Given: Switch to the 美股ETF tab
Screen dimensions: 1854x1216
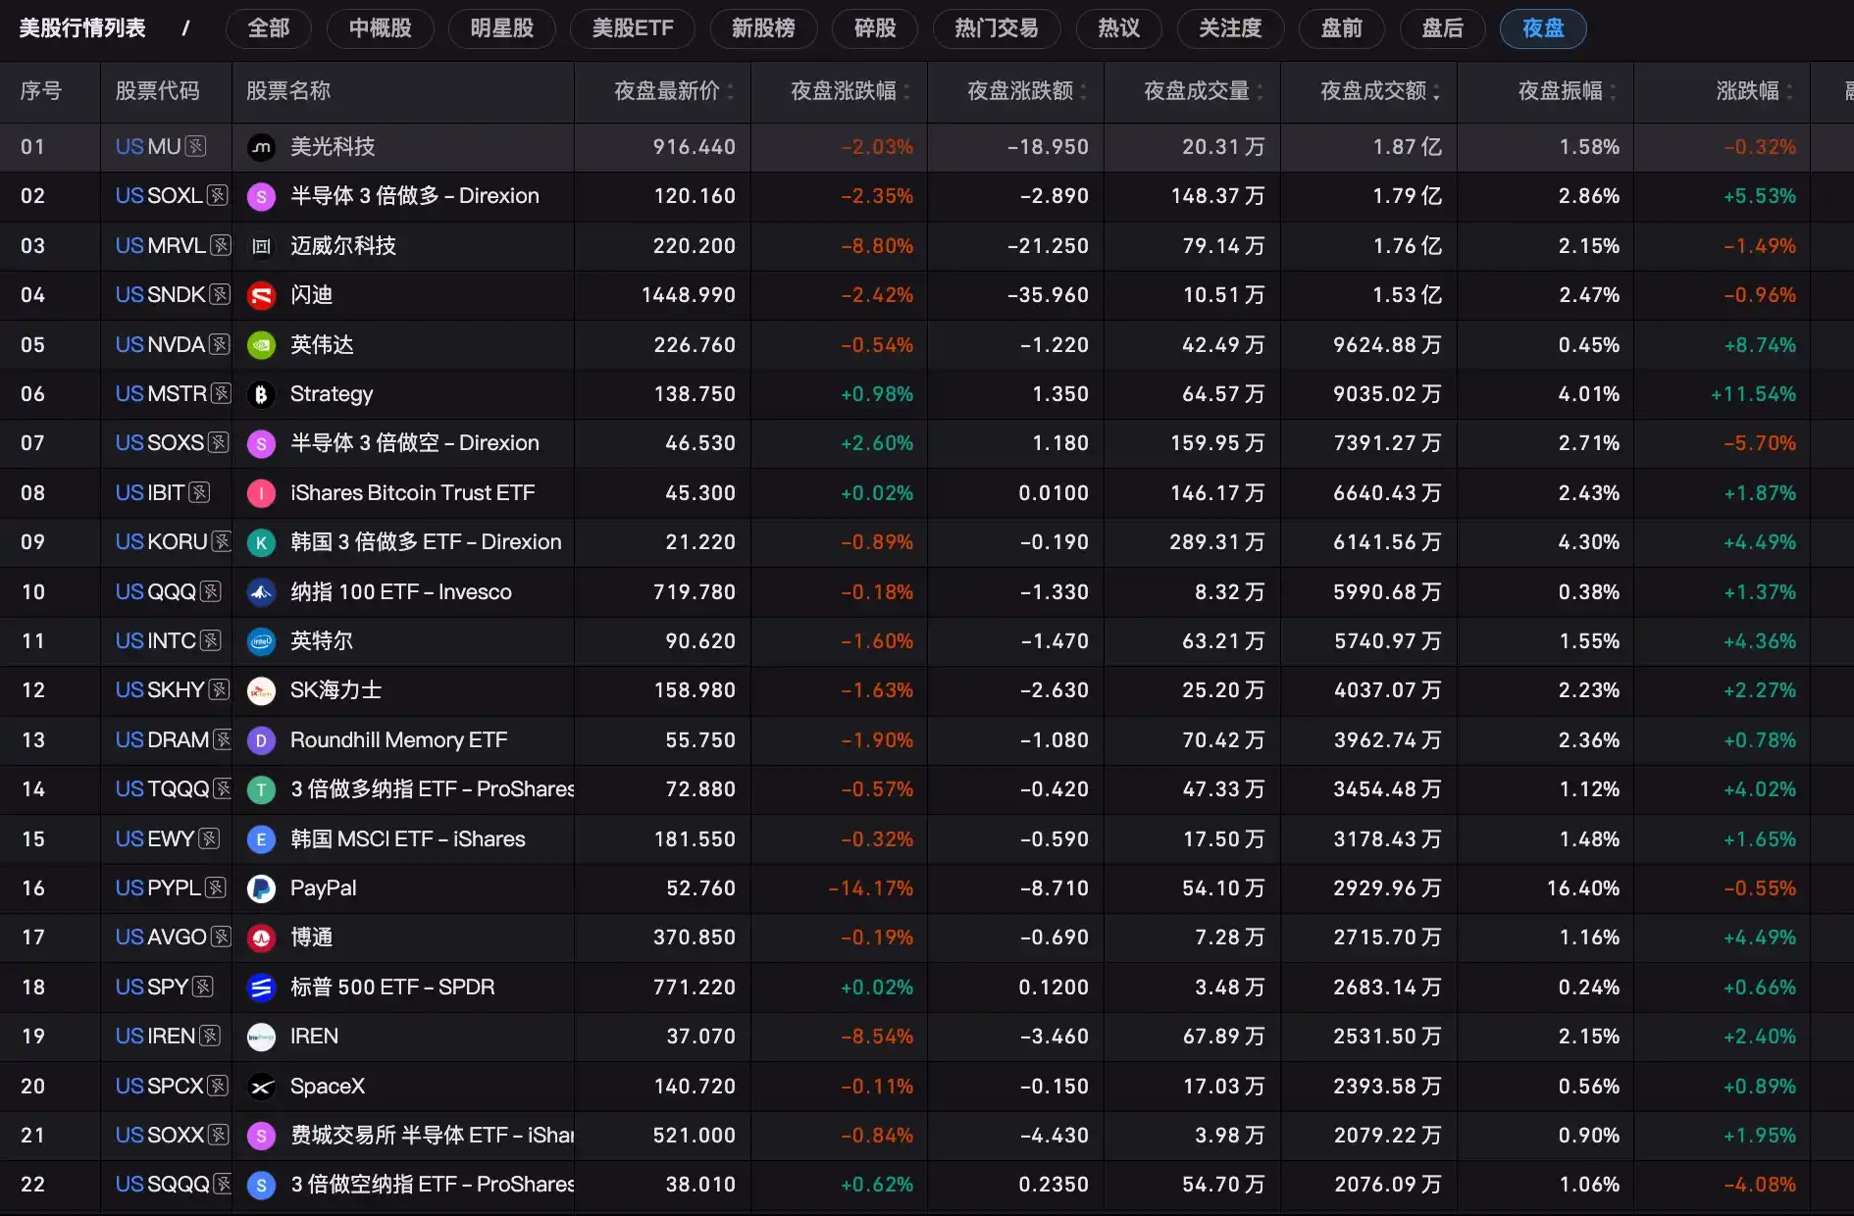Looking at the screenshot, I should [x=633, y=28].
